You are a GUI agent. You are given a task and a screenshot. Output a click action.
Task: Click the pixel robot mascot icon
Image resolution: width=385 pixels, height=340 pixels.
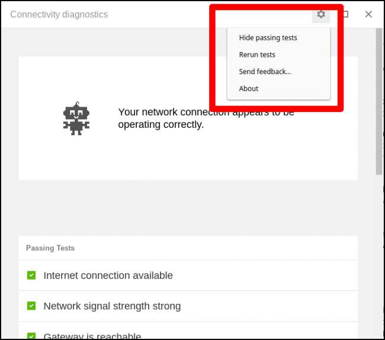76,118
